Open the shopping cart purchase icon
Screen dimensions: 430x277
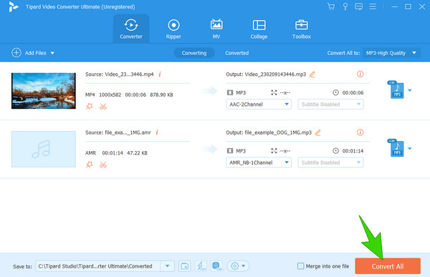[x=331, y=6]
